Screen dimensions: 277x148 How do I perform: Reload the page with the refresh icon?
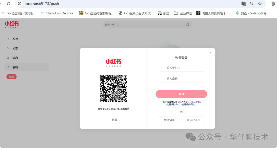pyautogui.click(x=8, y=4)
